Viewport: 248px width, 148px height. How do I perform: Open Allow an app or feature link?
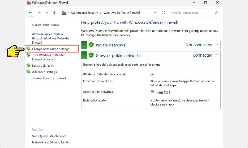coord(51,38)
